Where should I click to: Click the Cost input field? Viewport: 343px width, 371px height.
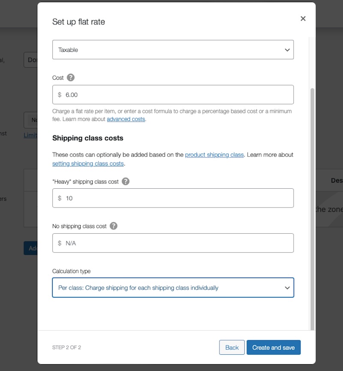coord(173,95)
